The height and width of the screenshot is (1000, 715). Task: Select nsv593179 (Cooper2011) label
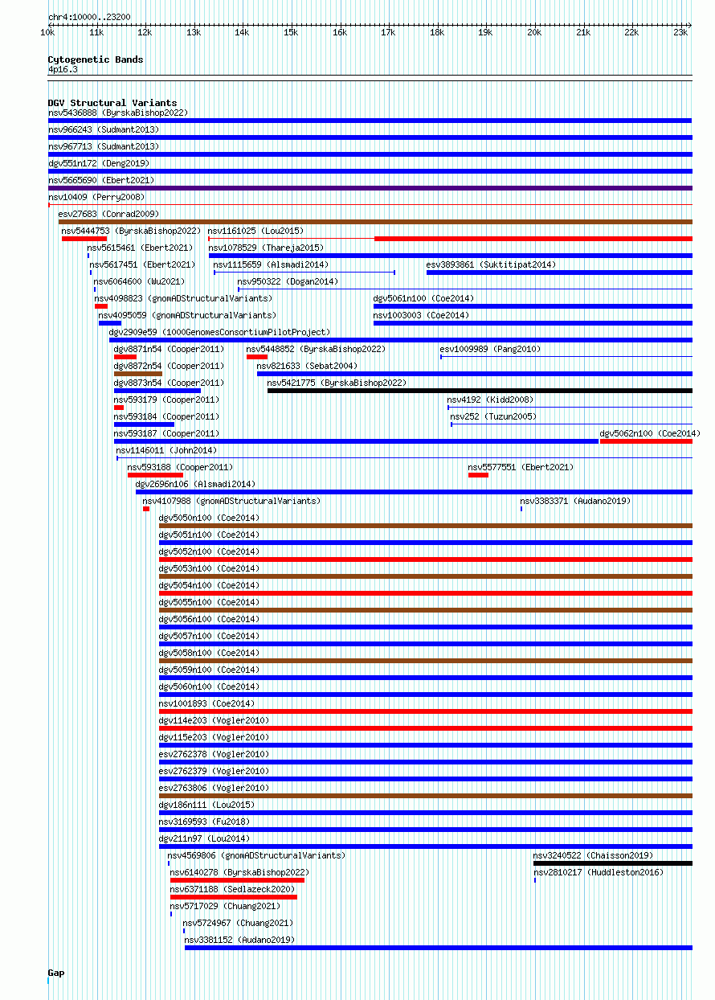(x=166, y=400)
